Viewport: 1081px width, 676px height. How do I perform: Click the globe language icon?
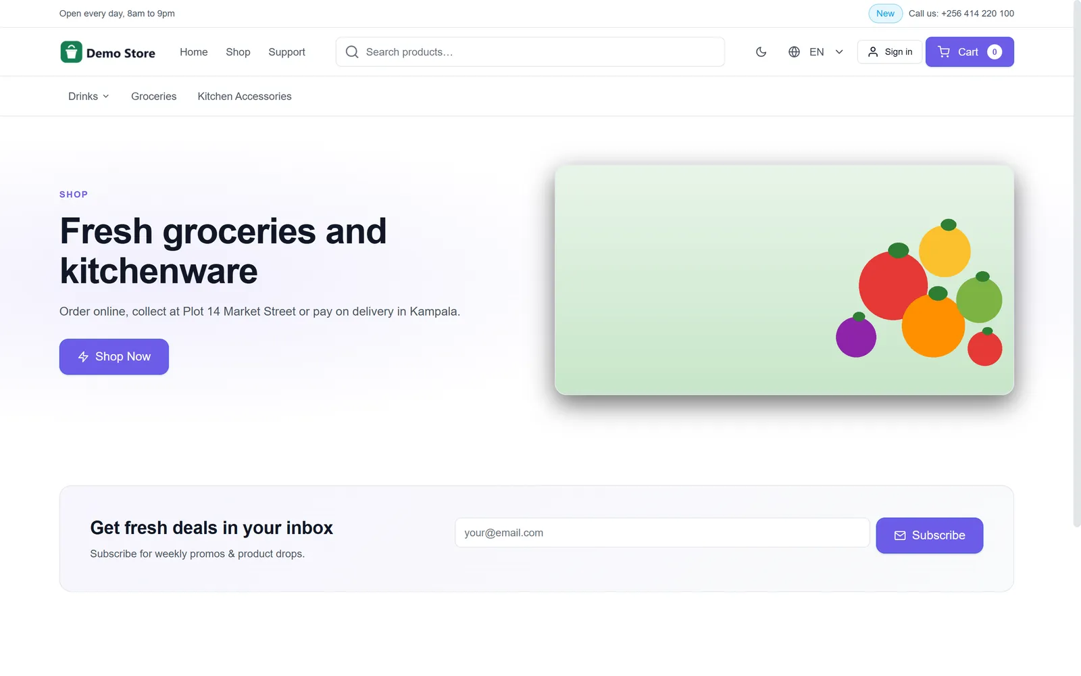click(795, 52)
